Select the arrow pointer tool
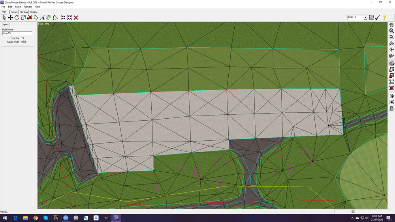 coord(4,18)
